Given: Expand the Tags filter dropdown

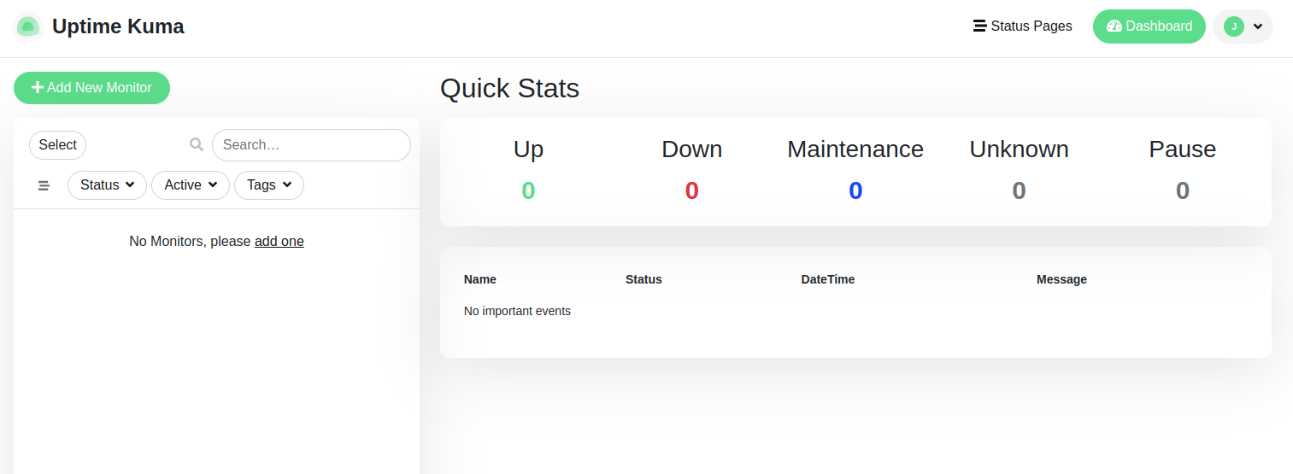Looking at the screenshot, I should coord(269,185).
